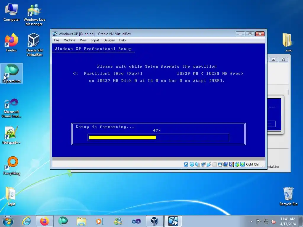Image resolution: width=303 pixels, height=227 pixels.
Task: Select the Everything desktop shortcut
Action: [x=12, y=166]
